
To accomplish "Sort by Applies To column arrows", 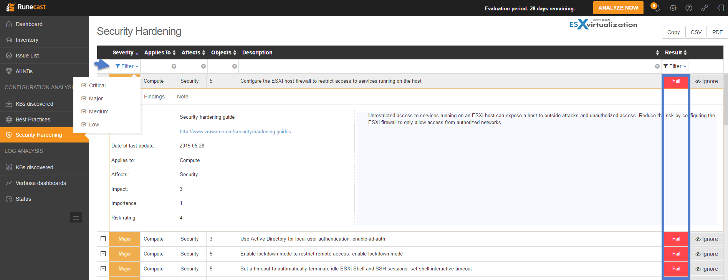I will (174, 52).
